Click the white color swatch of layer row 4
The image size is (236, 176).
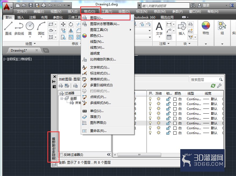(x=175, y=114)
